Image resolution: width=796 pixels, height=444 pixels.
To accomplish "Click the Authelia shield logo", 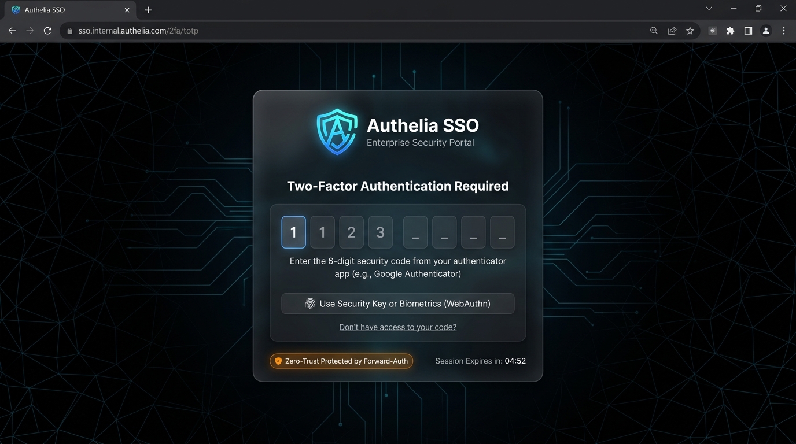I will pyautogui.click(x=337, y=131).
